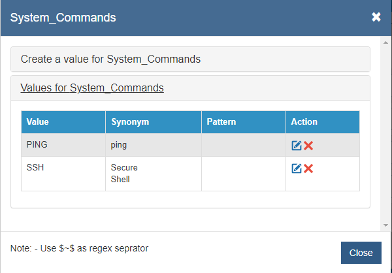Click the Action column header
This screenshot has height=273, width=392.
point(304,122)
